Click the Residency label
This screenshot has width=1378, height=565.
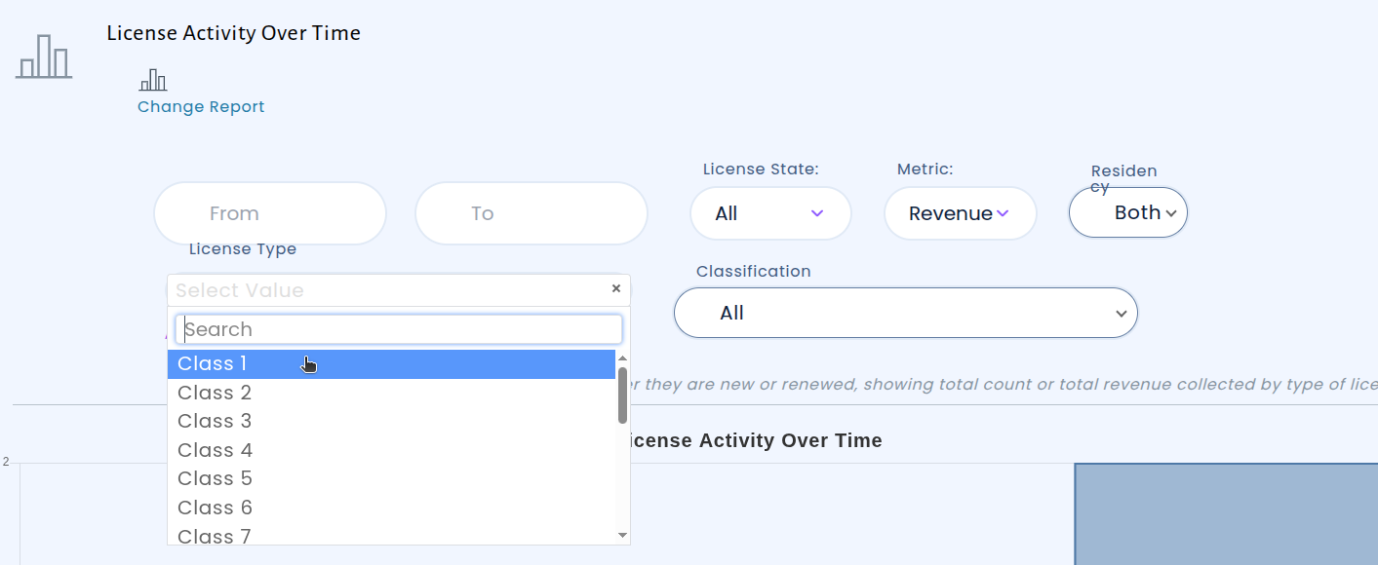tap(1123, 178)
